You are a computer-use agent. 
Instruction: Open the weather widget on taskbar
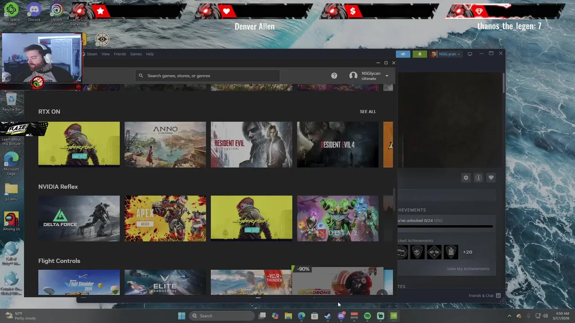pos(20,316)
